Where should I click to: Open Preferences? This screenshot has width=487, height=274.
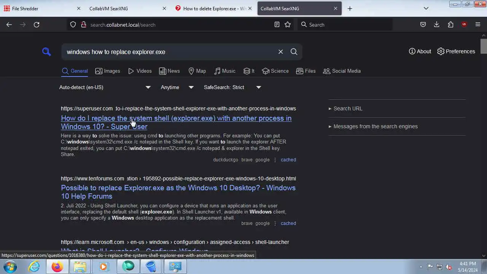[x=456, y=51]
